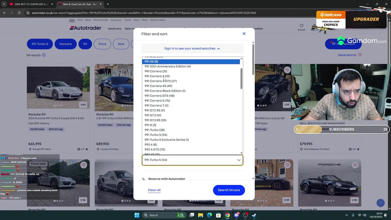Pick 991 Carrera Black Edition (1)
Viewport: 391px width, 220px height.
191,91
